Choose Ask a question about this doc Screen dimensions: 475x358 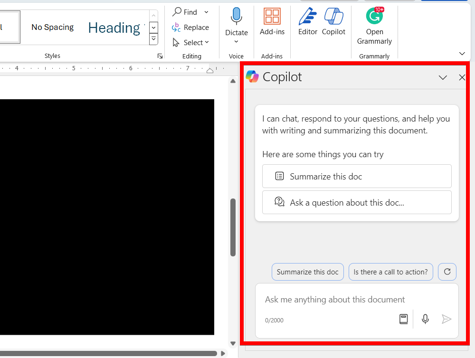(357, 202)
